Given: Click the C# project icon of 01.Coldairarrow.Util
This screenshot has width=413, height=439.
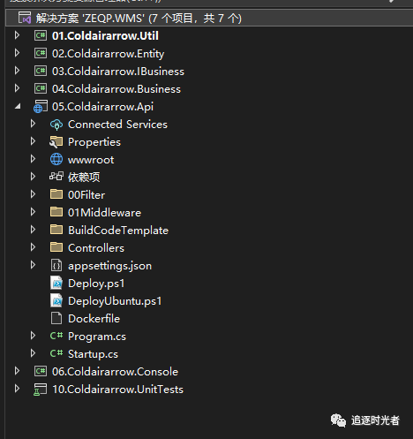Looking at the screenshot, I should pos(41,35).
